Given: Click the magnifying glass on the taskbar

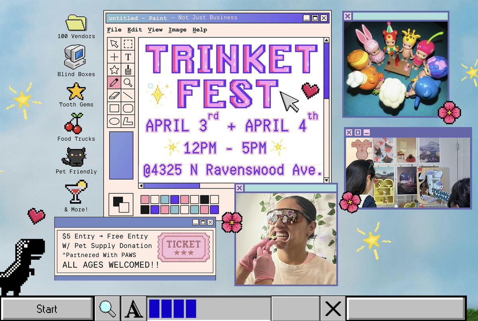Looking at the screenshot, I should pyautogui.click(x=108, y=309).
